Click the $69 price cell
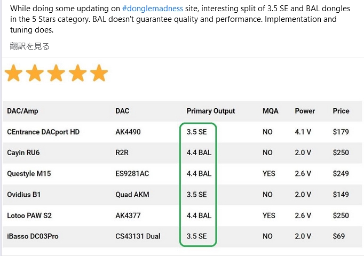 (x=338, y=236)
